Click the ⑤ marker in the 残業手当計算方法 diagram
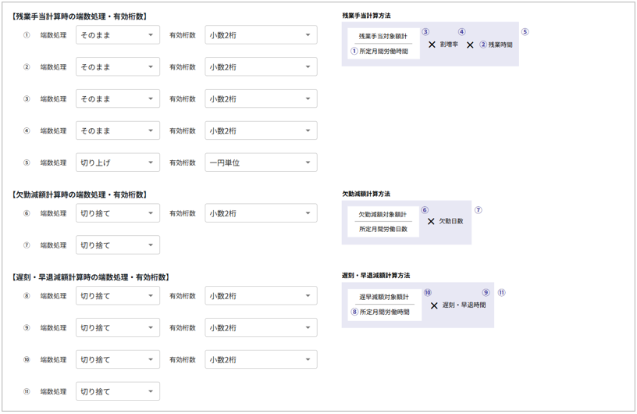The image size is (637, 414). 525,32
